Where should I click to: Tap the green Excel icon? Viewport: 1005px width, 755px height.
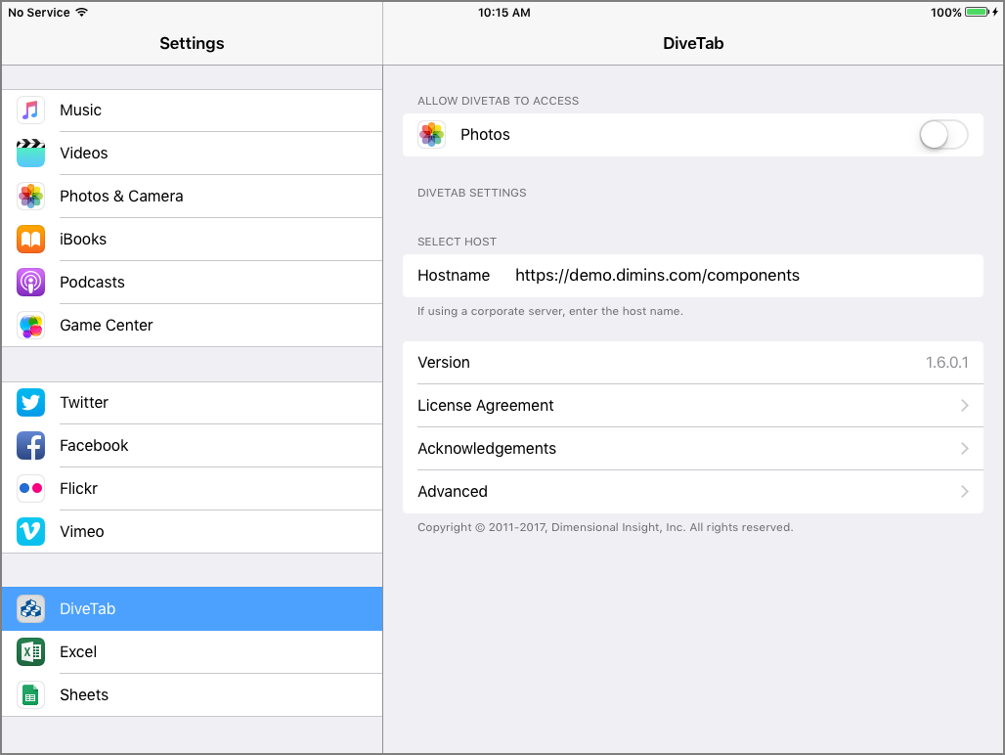tap(30, 651)
